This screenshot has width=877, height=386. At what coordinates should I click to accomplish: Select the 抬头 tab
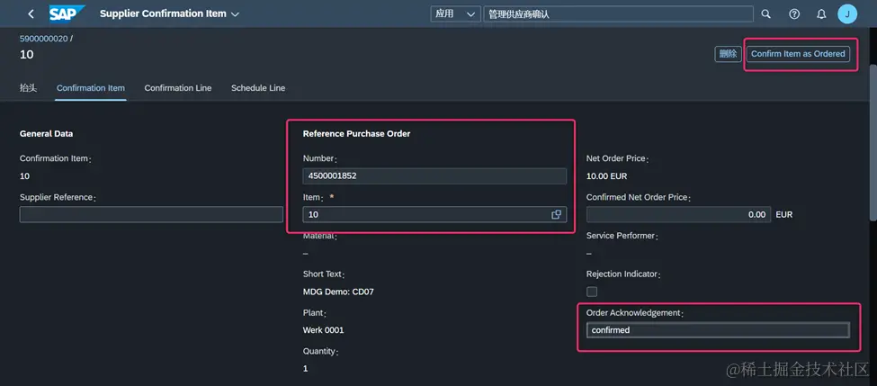pyautogui.click(x=29, y=88)
